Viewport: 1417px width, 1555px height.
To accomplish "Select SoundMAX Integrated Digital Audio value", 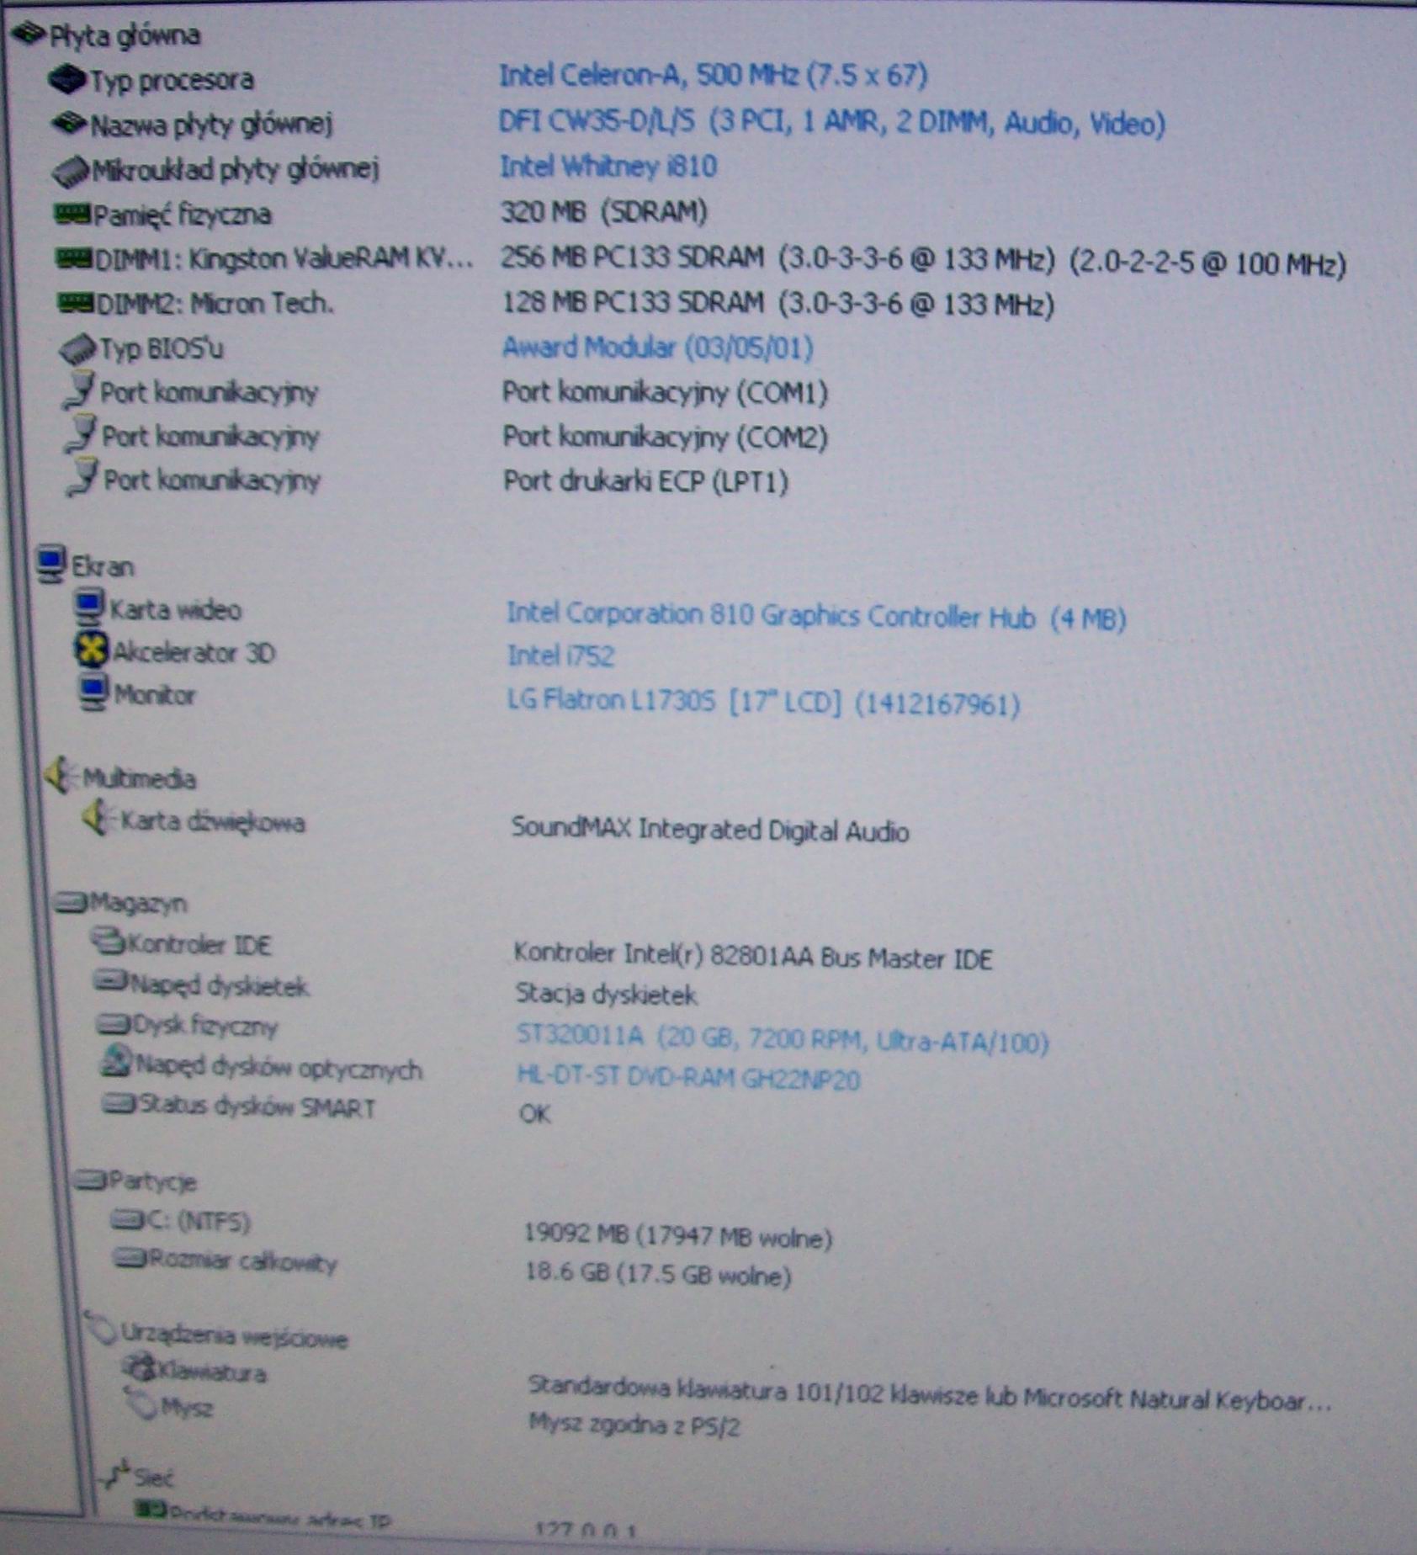I will click(710, 831).
